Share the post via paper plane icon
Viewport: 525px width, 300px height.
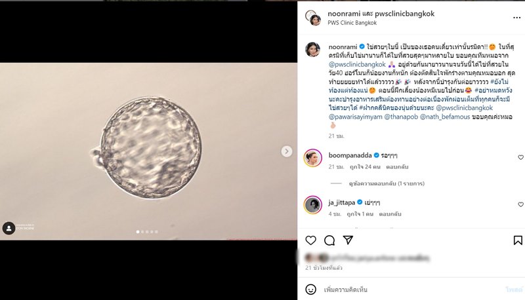point(348,240)
